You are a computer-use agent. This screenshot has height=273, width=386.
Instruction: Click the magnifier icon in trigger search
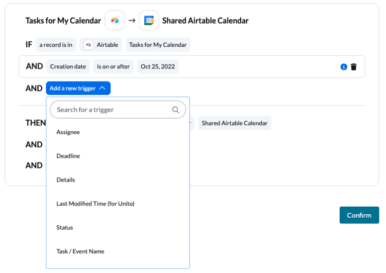(175, 110)
